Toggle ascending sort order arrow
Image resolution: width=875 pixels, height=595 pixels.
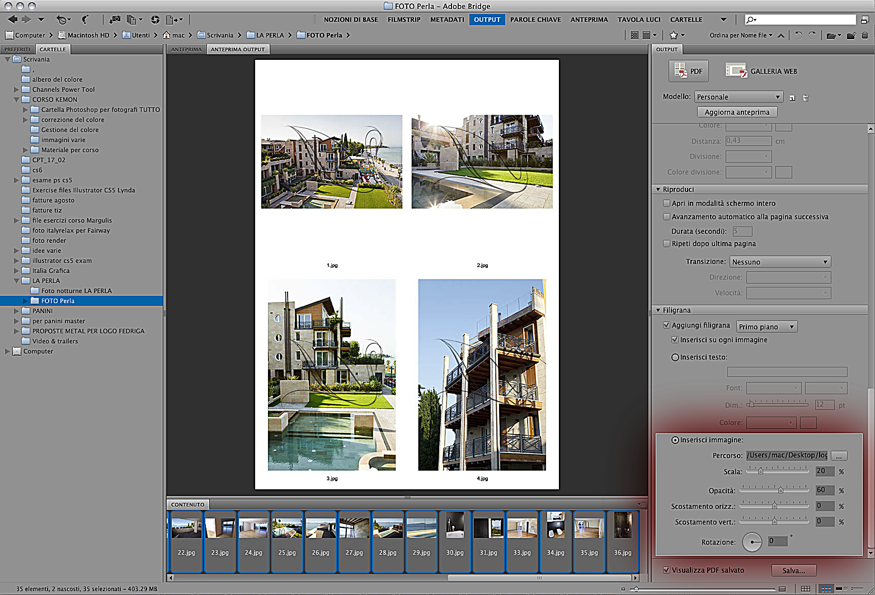(781, 35)
